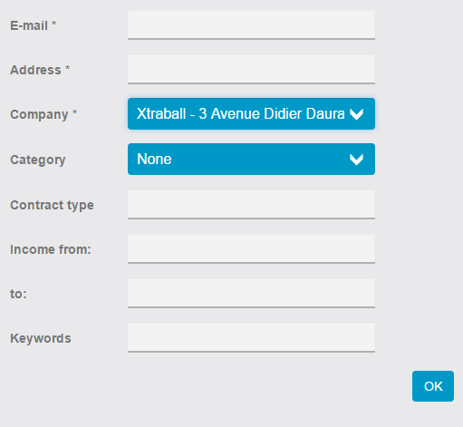Confirm the form with OK button
Screen dimensions: 463x427
pyautogui.click(x=433, y=386)
